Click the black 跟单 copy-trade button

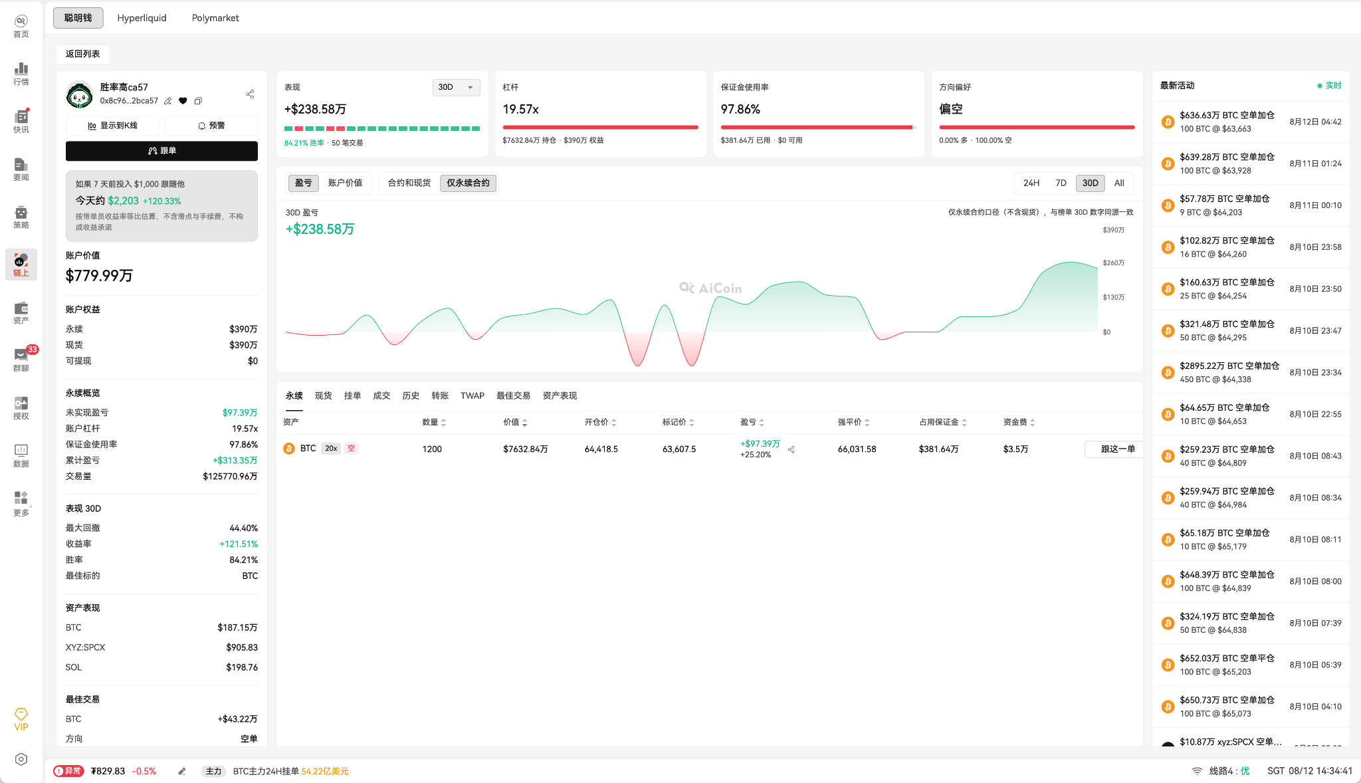click(161, 151)
